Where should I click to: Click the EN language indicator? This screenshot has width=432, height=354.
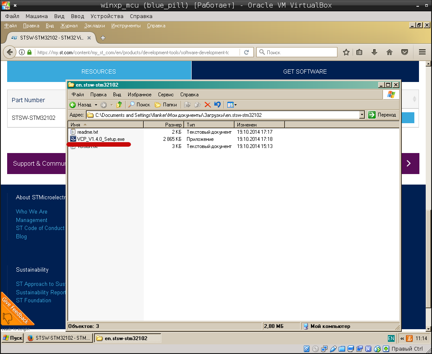tap(391, 338)
